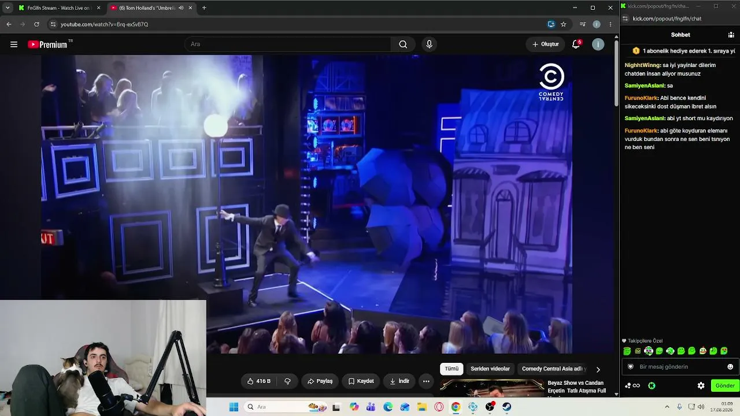Open the Beyaz Show recommended video thumbnail
This screenshot has height=416, width=740.
492,388
